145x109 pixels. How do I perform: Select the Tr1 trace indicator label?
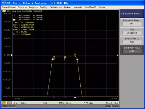pyautogui.click(x=4, y=11)
